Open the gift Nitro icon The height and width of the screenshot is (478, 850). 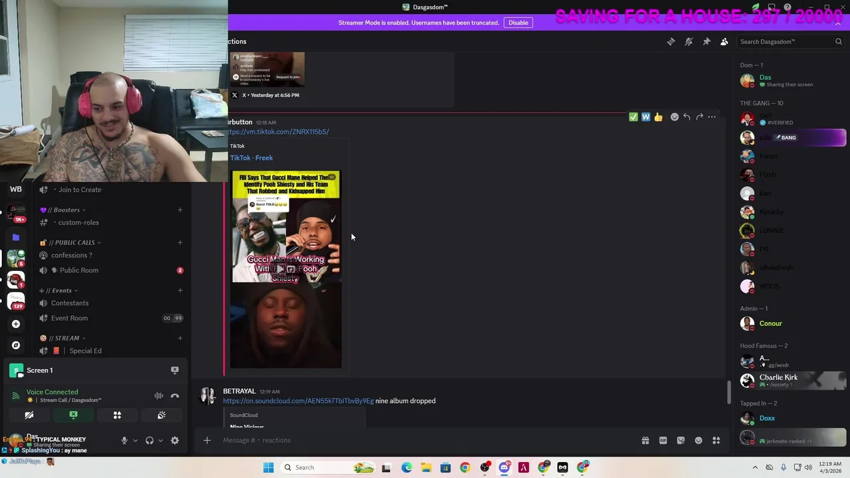pyautogui.click(x=645, y=440)
